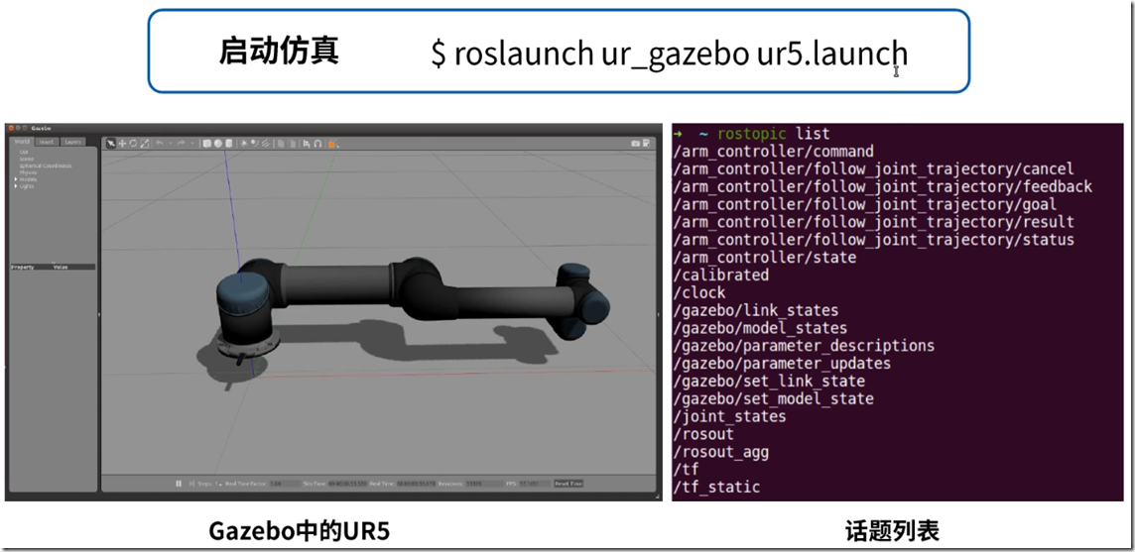Open the Align tool in Gazebo toolbar
Image resolution: width=1135 pixels, height=552 pixels.
(307, 144)
